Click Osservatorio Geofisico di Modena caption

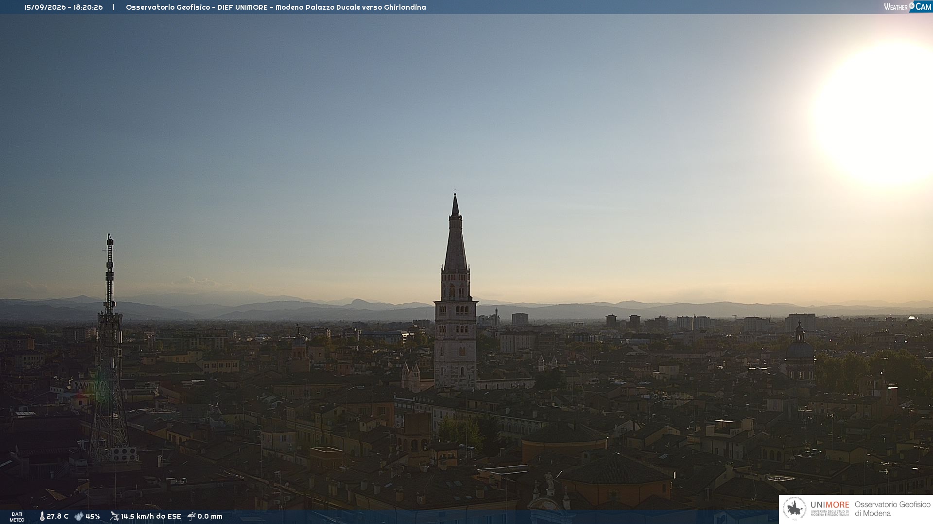point(892,509)
